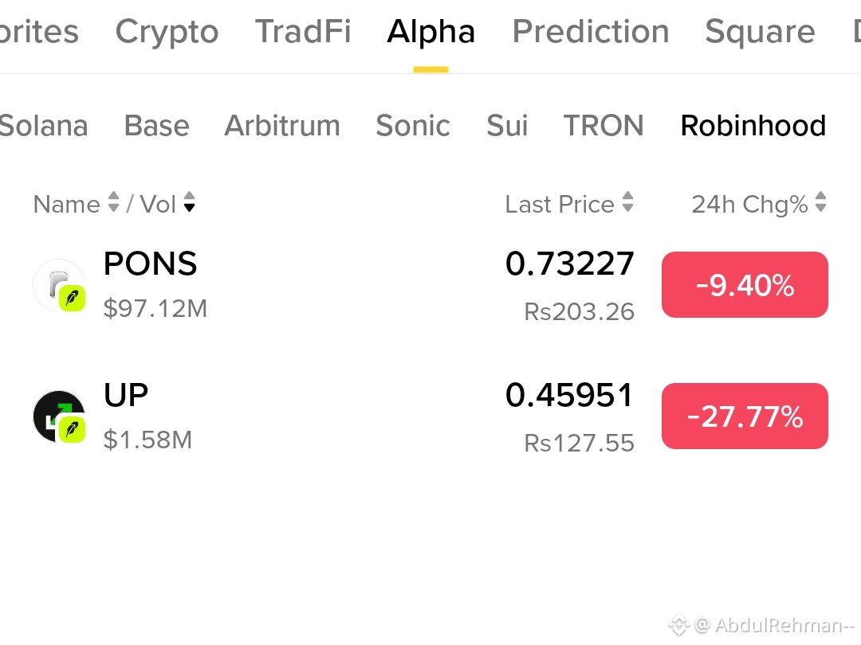The image size is (861, 645).
Task: Open the UP token icon
Action: pyautogui.click(x=59, y=416)
